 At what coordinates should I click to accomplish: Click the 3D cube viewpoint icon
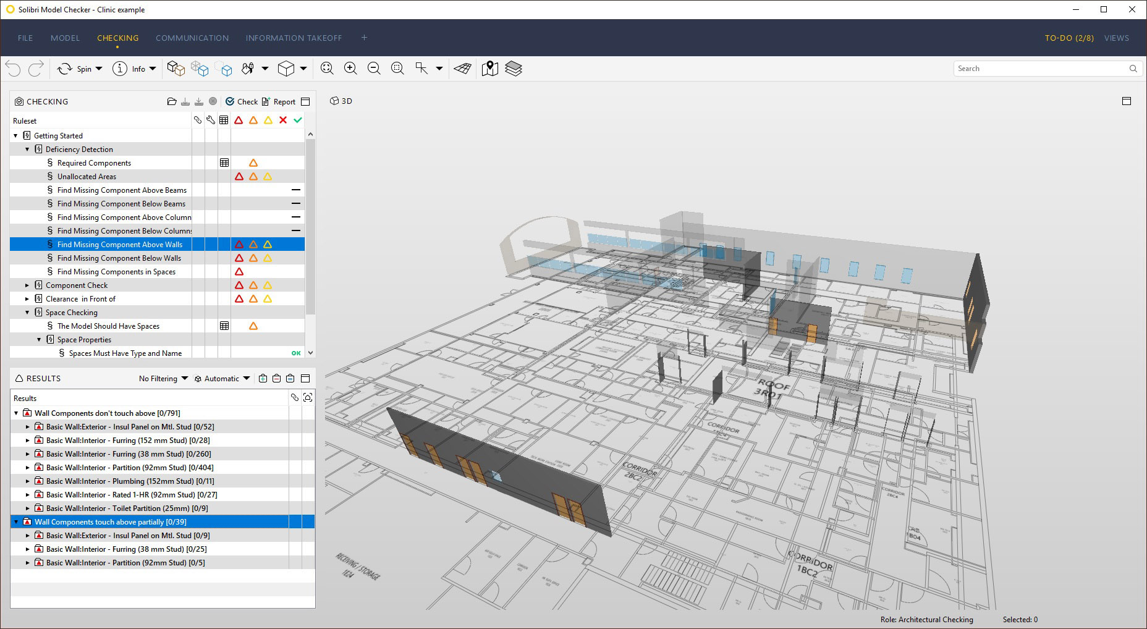(x=286, y=69)
